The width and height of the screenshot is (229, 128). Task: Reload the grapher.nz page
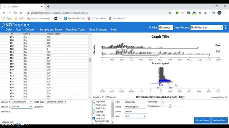(x=15, y=13)
